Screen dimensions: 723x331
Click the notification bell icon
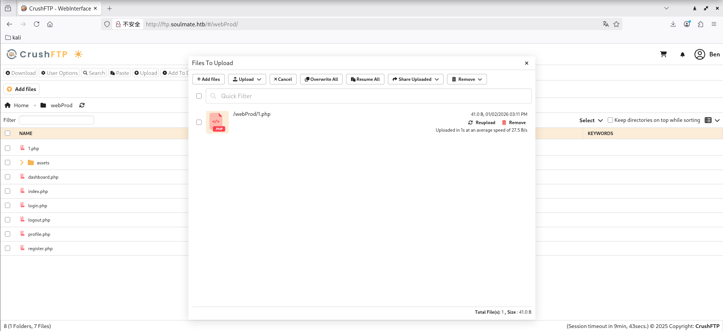(682, 55)
